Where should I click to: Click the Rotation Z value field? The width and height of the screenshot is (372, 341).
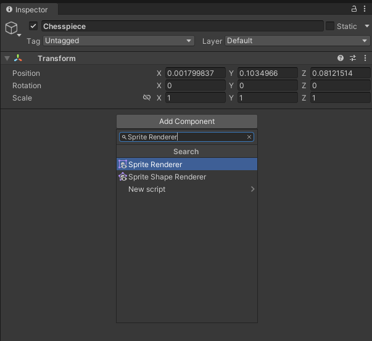(340, 85)
